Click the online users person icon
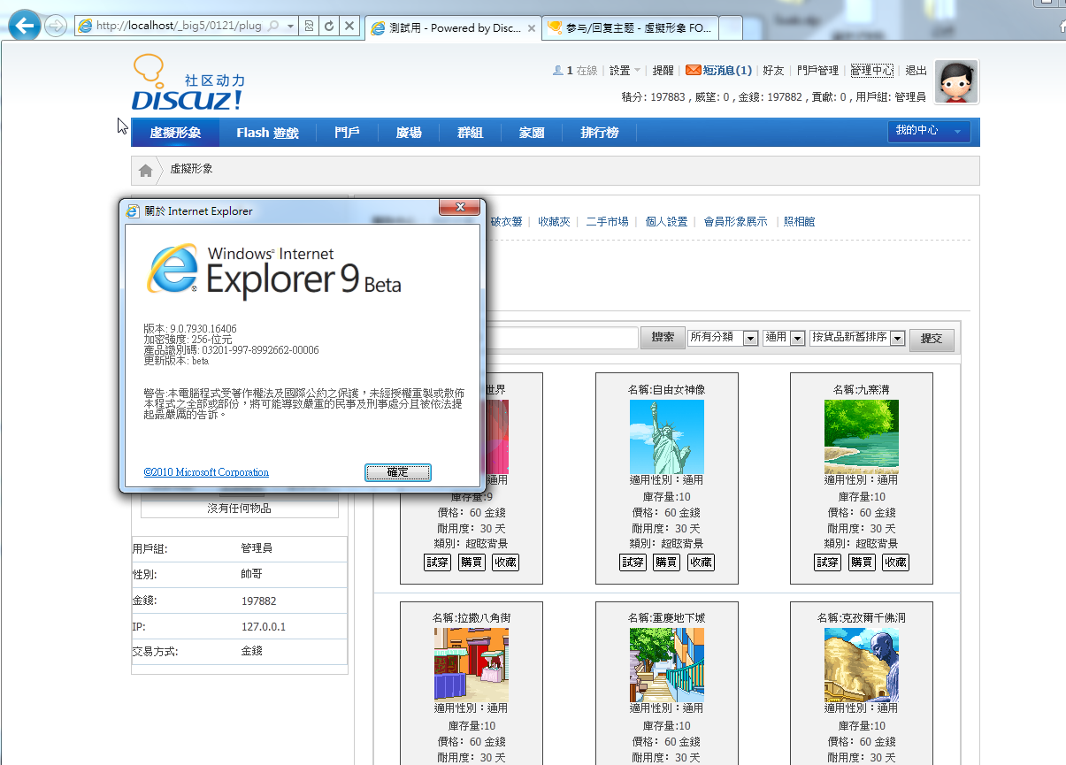Screen dimensions: 1066x765 pos(557,71)
